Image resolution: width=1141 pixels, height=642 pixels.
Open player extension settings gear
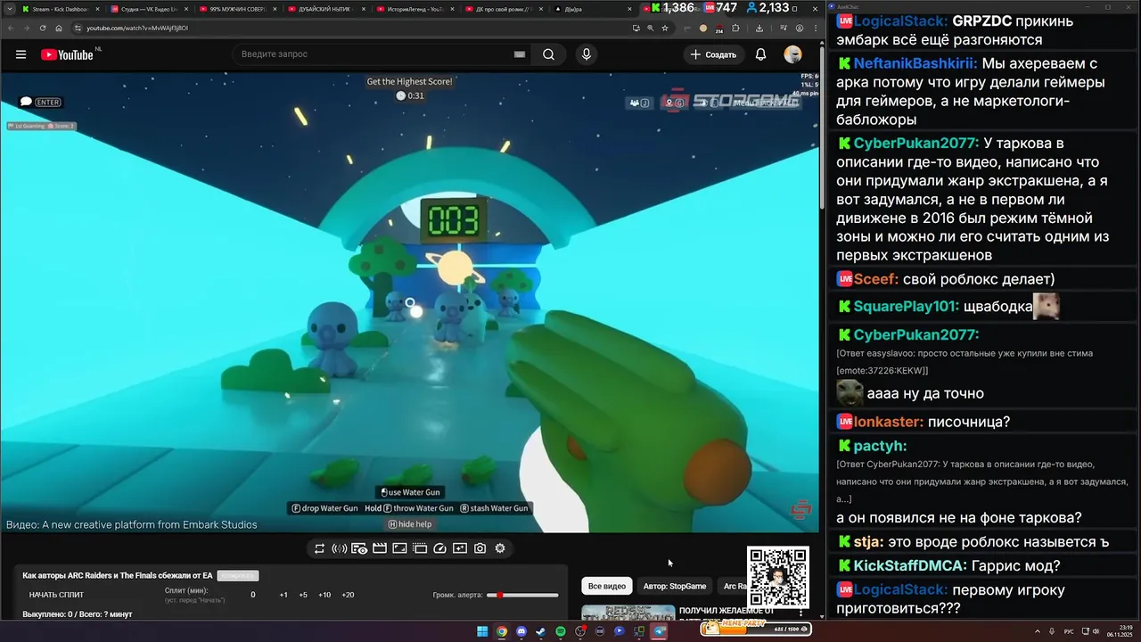tap(500, 548)
